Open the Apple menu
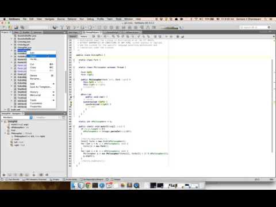Screen dimensions: 276x207 4,19
